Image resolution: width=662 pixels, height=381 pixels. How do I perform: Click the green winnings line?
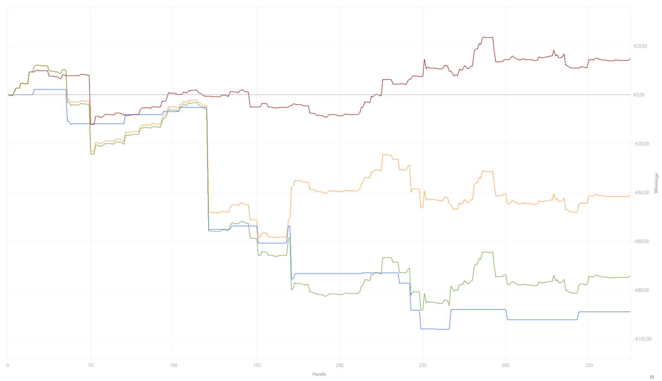[x=534, y=285]
